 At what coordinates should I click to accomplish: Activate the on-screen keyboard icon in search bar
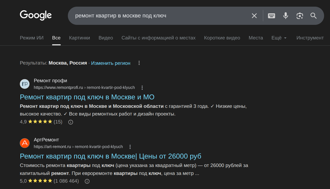271,16
